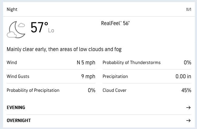This screenshot has height=129, width=197.
Task: Click the 0.00 in precipitation value
Action: click(183, 76)
